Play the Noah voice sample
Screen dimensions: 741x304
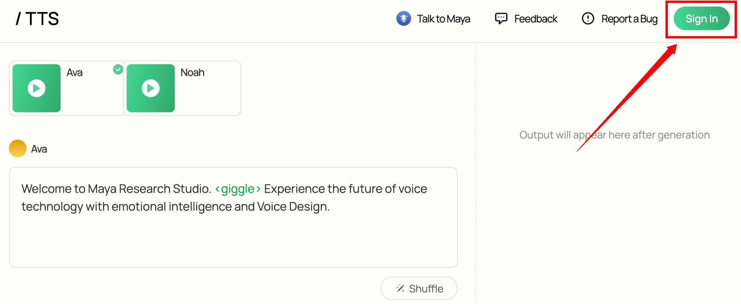(x=151, y=88)
